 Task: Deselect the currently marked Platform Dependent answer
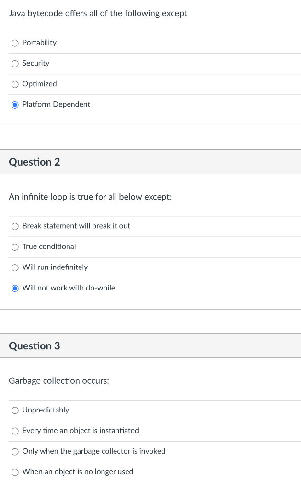(x=15, y=105)
